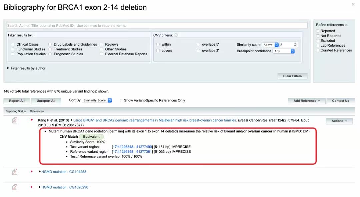360x197 pixels.
Task: Open the Add Reference menu
Action: click(x=307, y=101)
